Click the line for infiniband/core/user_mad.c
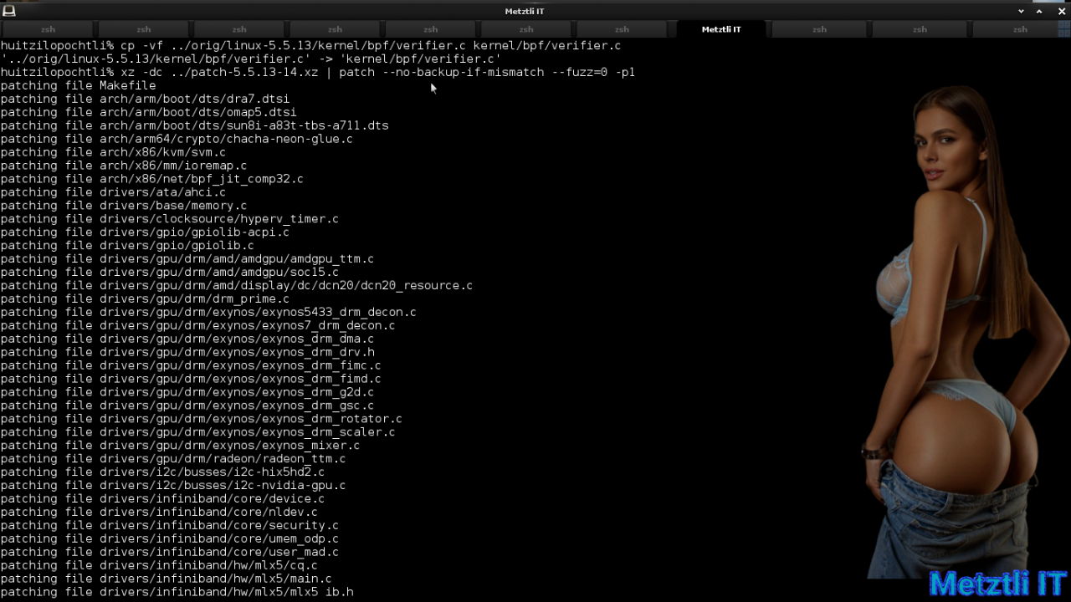 click(x=169, y=554)
